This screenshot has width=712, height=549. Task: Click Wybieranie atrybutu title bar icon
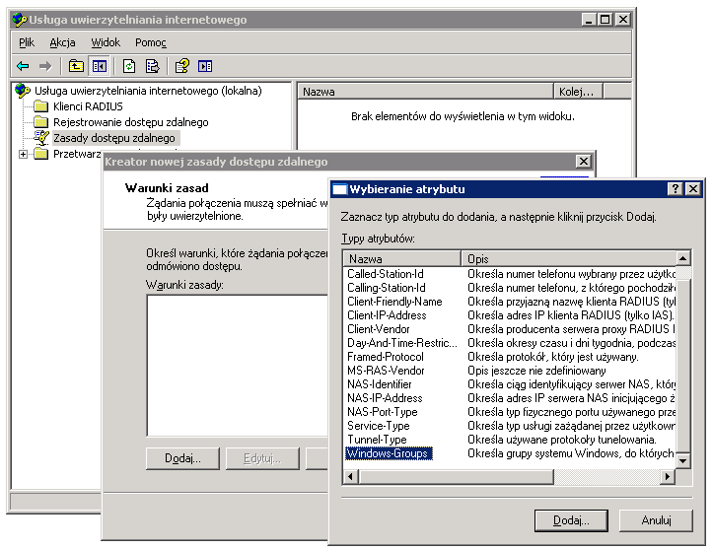339,188
